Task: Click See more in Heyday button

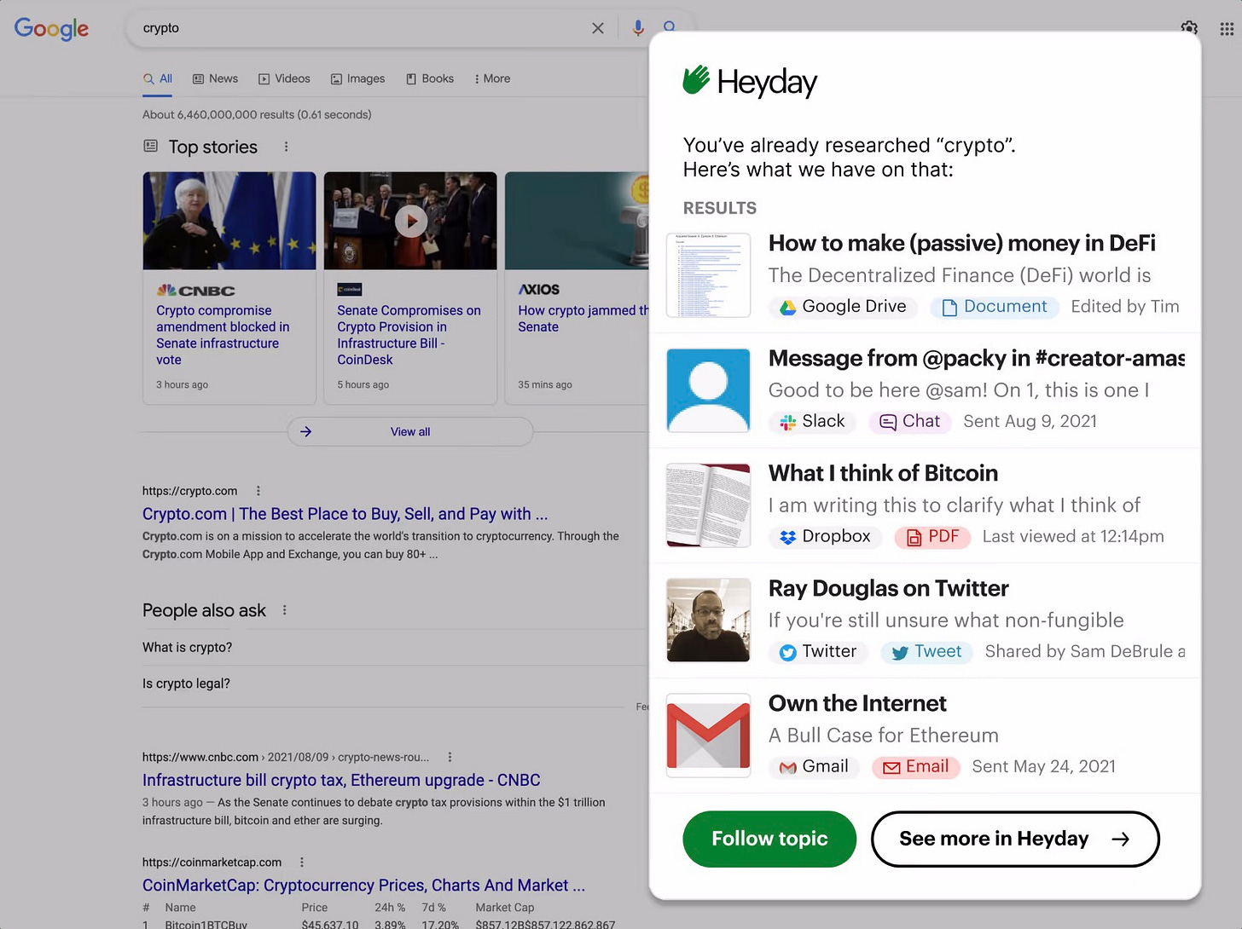Action: pos(1015,840)
